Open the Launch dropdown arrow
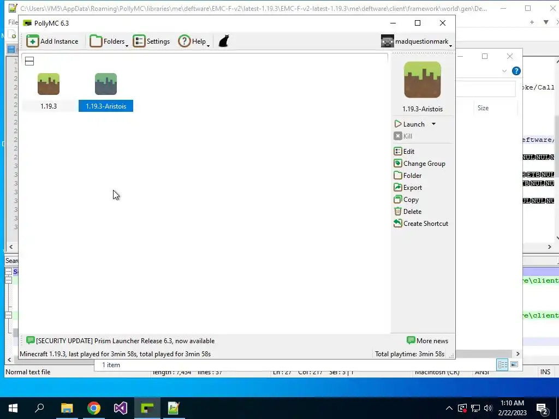 (433, 124)
